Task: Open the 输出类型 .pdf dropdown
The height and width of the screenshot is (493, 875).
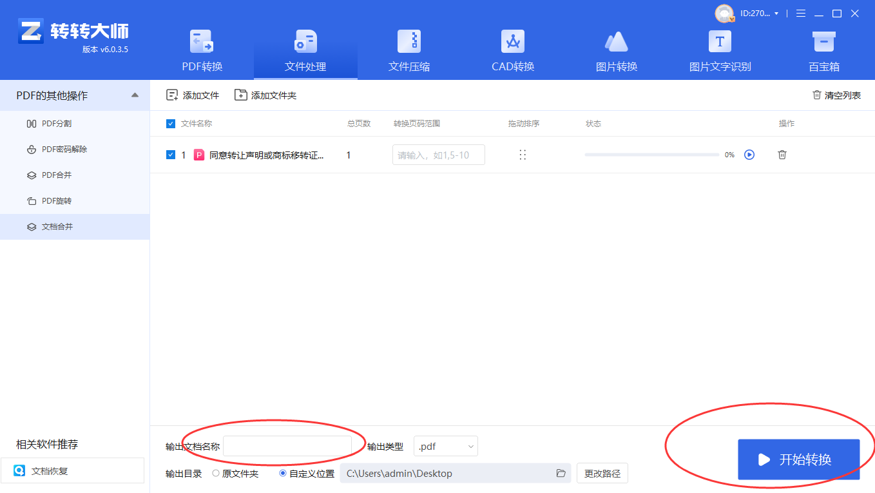Action: [446, 446]
